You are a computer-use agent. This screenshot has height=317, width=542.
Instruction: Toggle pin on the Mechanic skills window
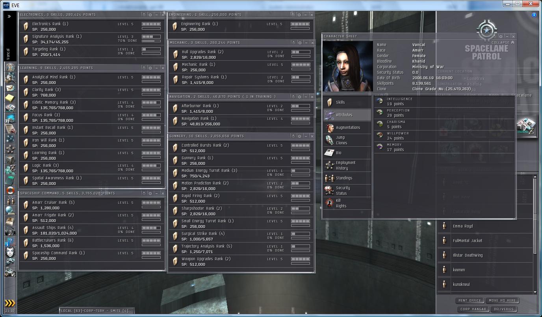pyautogui.click(x=300, y=43)
